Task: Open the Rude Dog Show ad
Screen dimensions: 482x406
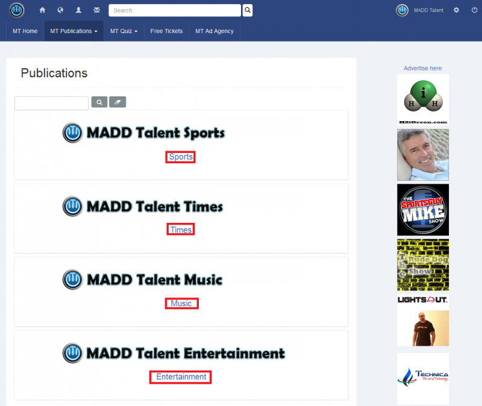Action: point(423,265)
